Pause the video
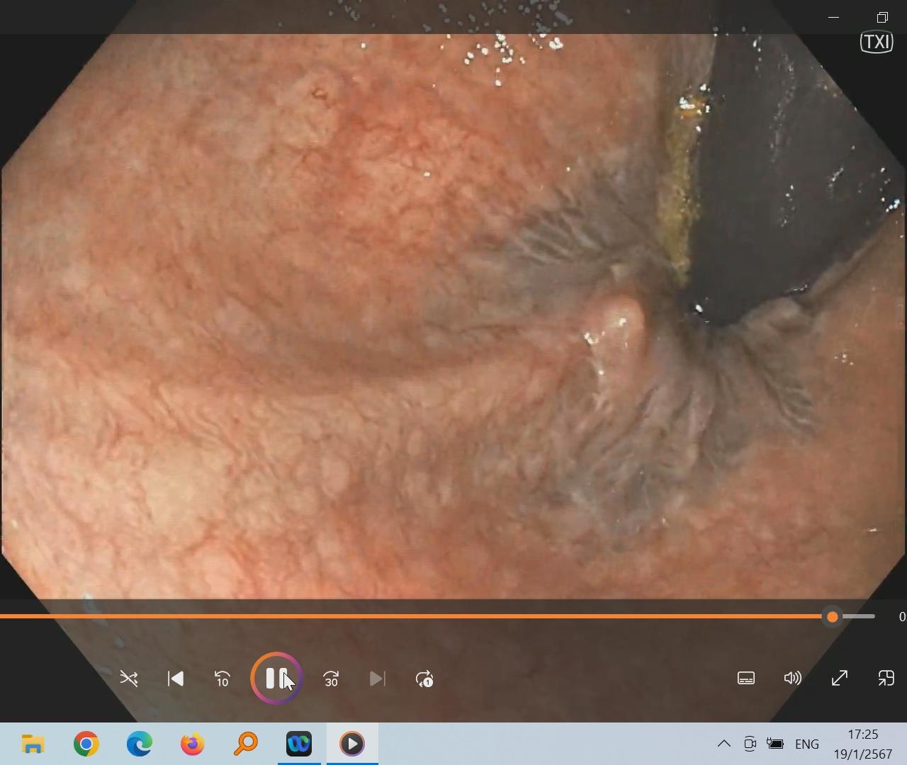 tap(276, 679)
